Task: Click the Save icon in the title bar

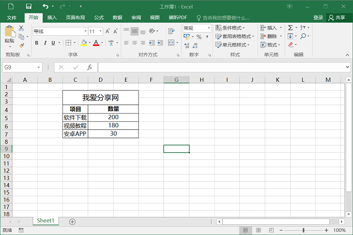Action: click(29, 6)
